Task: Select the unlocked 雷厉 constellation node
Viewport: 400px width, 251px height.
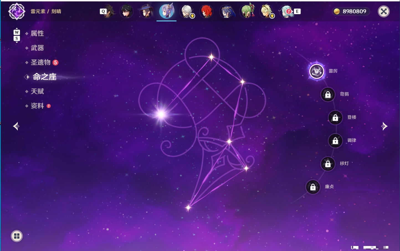Action: [316, 71]
